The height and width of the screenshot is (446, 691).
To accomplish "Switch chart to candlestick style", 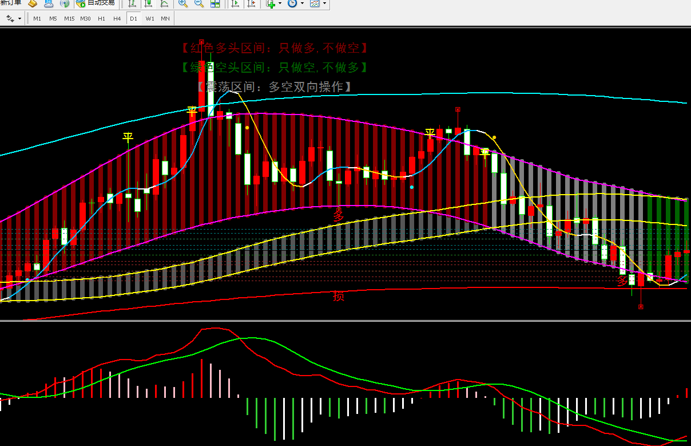I will point(148,3).
